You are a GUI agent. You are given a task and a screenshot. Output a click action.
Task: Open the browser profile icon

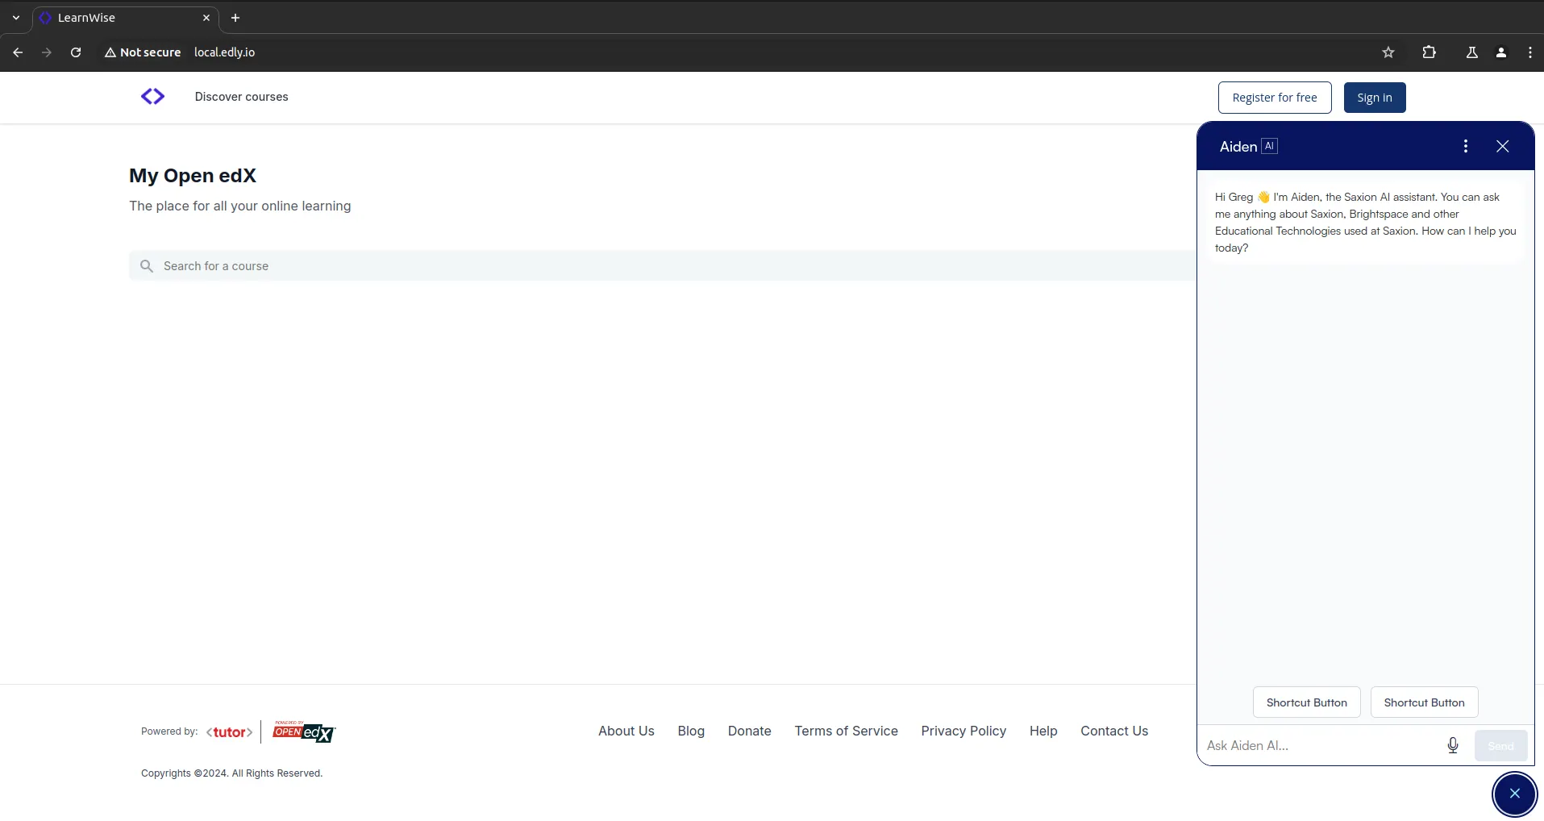[1501, 52]
